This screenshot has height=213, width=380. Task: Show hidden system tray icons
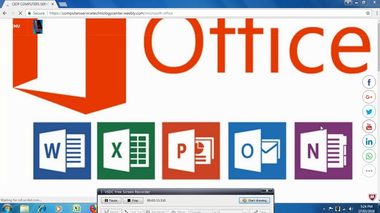coord(324,209)
